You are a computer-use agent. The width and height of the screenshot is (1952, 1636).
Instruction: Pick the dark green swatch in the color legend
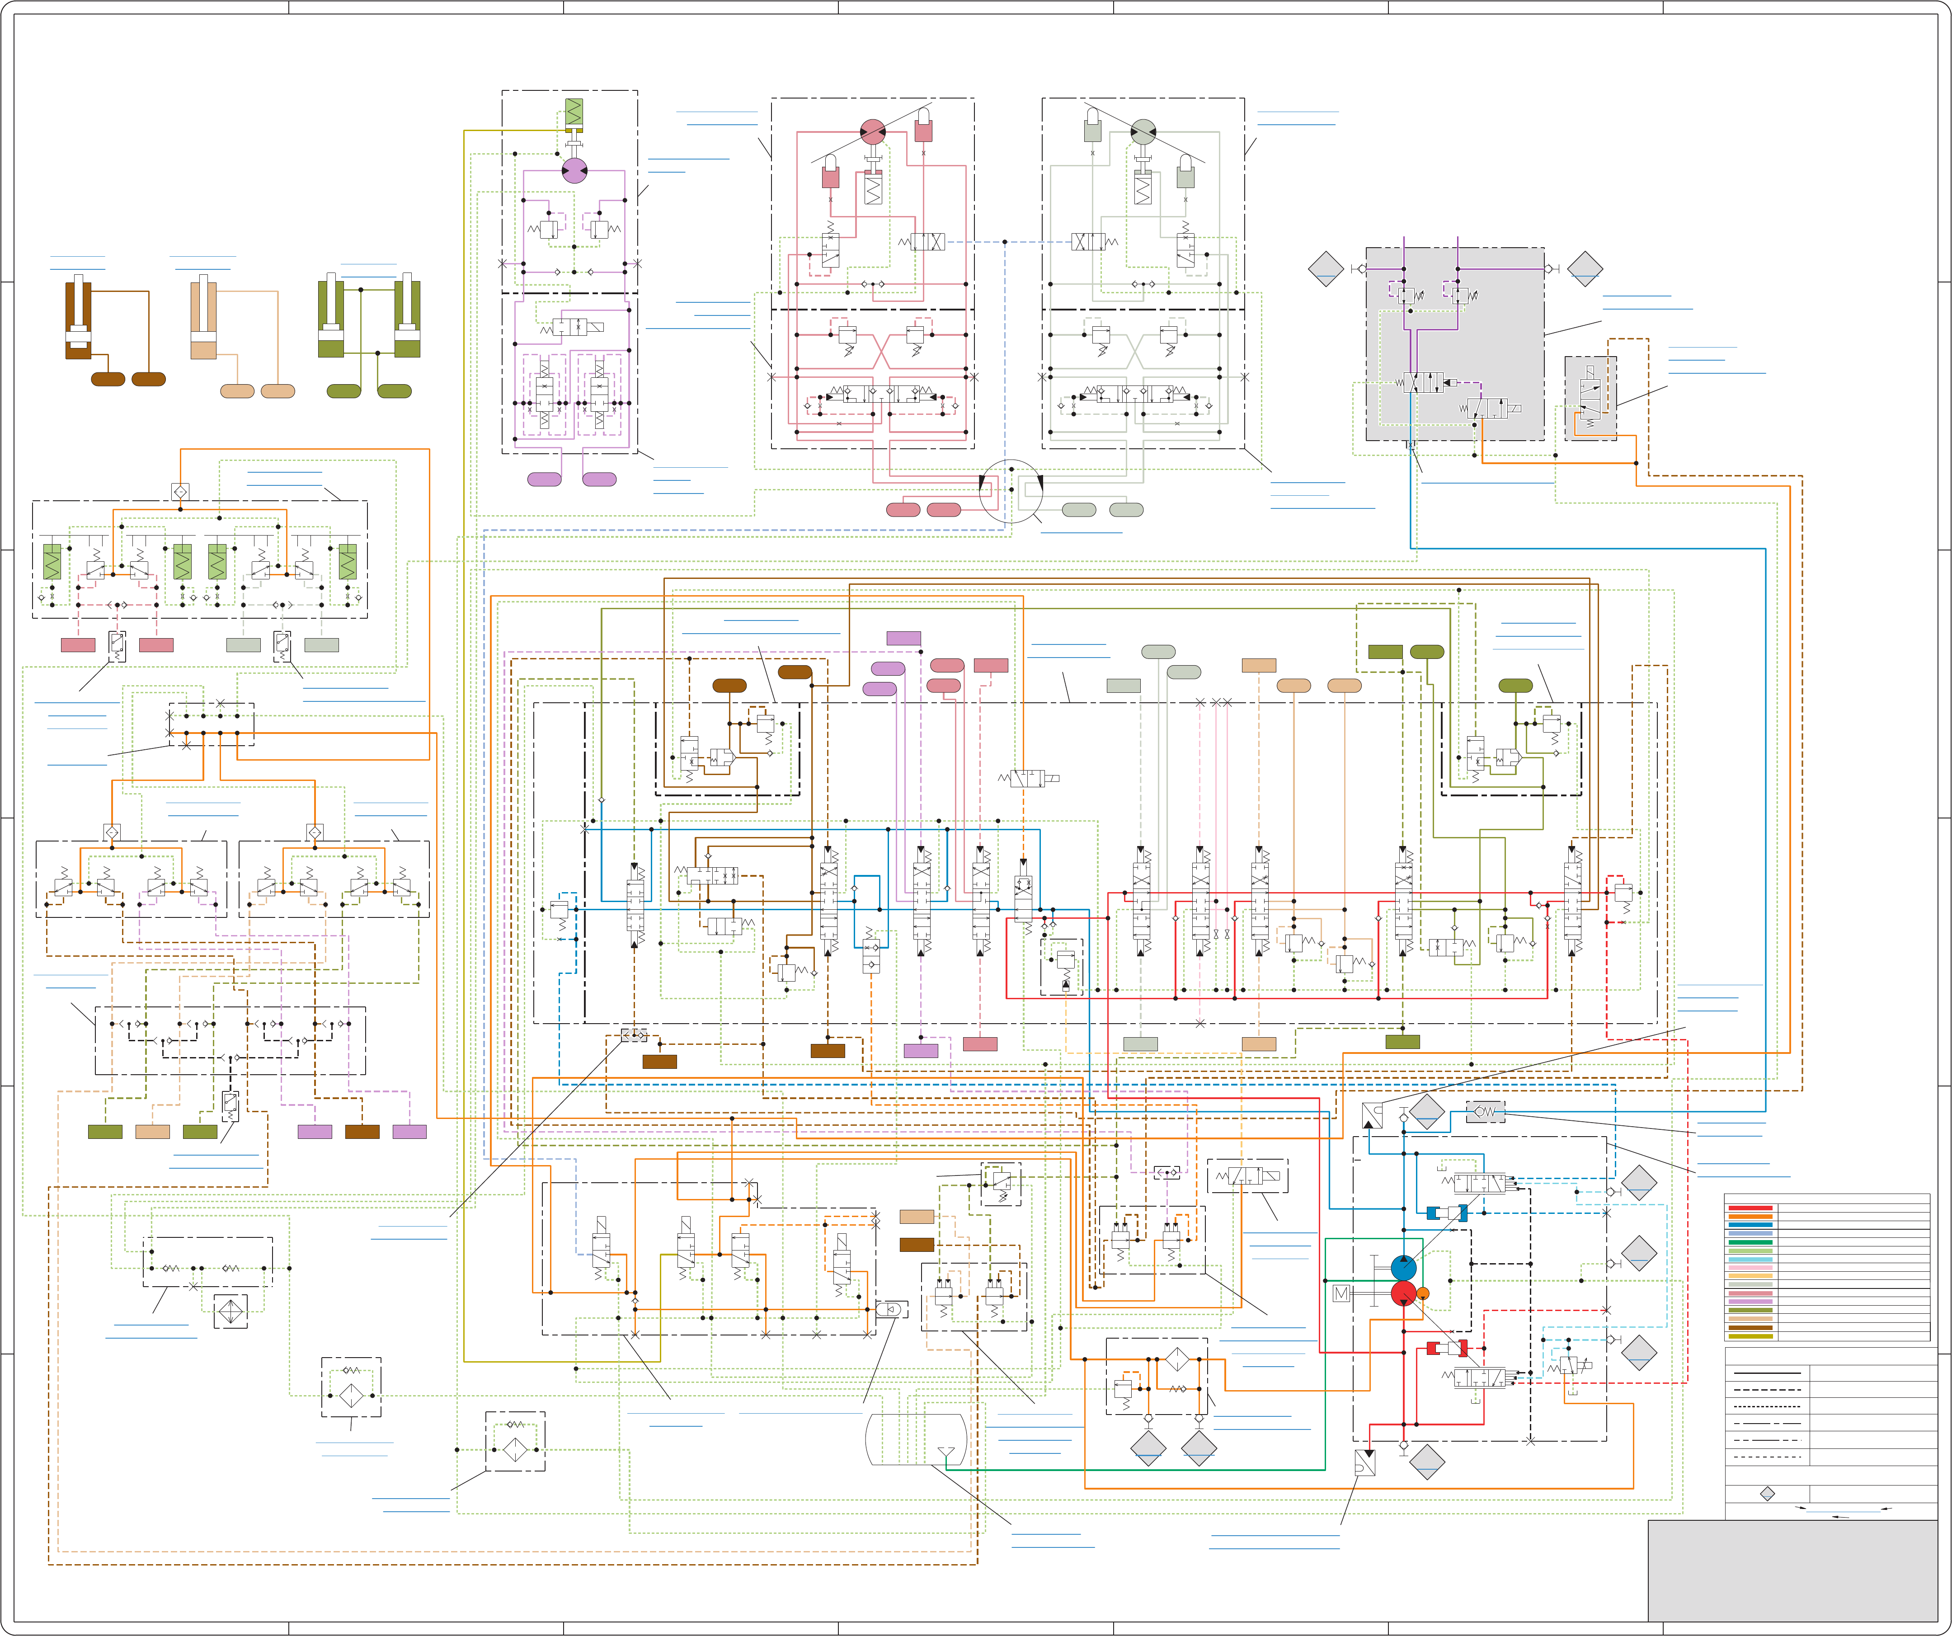1750,1242
